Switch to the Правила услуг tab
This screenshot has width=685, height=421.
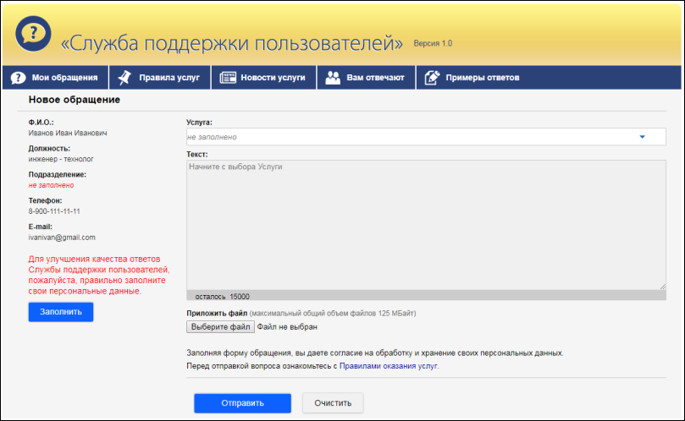point(169,78)
